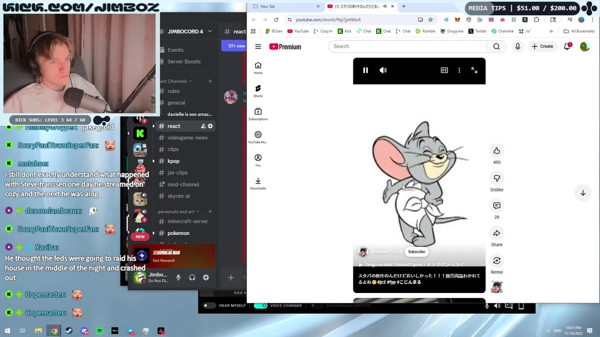Open Spotify from the taskbar

[x=100, y=331]
